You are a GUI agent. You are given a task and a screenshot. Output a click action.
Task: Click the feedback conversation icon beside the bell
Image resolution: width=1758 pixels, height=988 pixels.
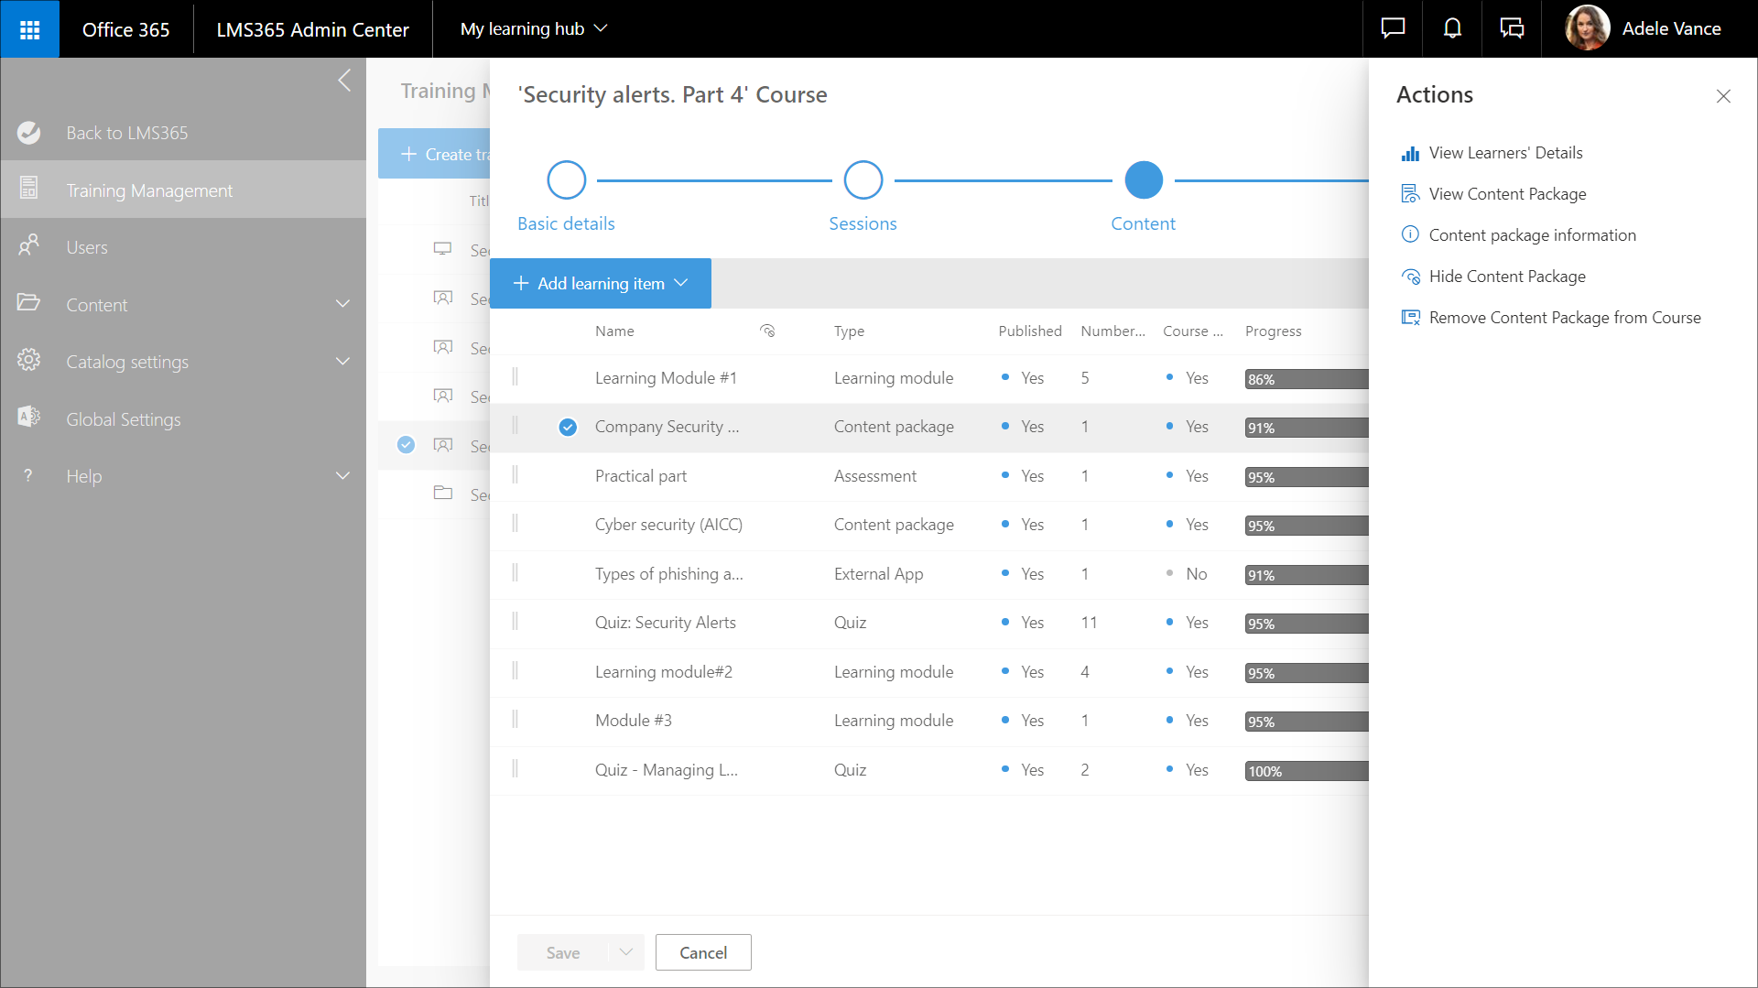click(1512, 29)
